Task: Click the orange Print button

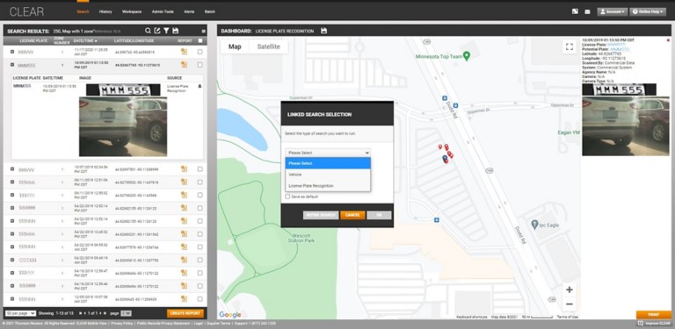Action: 654,314
